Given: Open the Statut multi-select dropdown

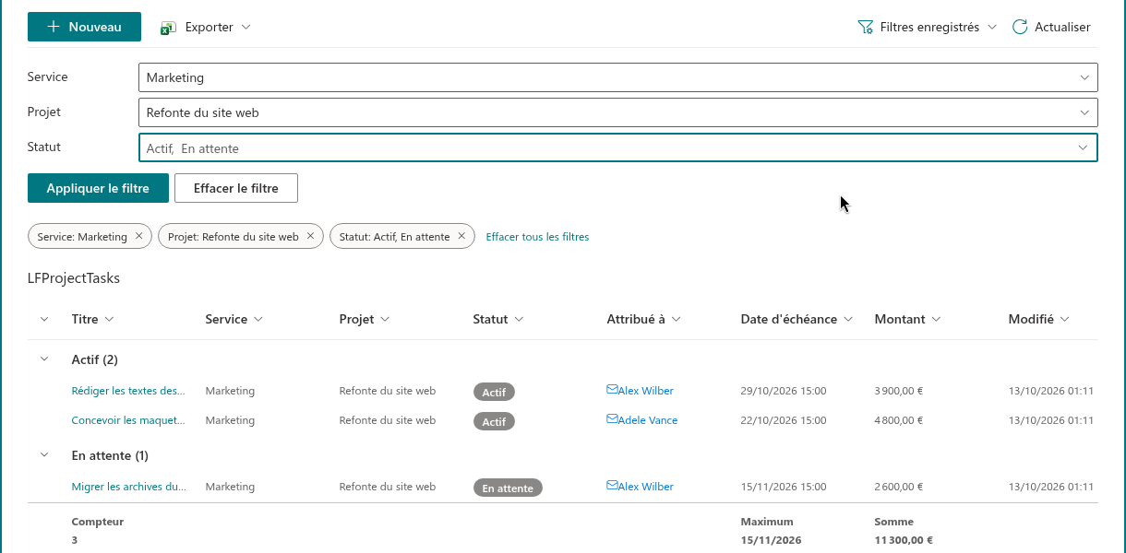Looking at the screenshot, I should [617, 147].
